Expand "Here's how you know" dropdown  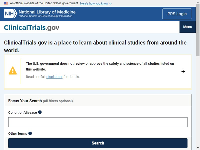(x=94, y=3)
